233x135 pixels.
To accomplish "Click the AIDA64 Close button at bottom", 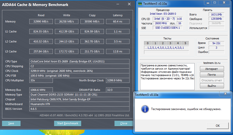I will [124, 123].
